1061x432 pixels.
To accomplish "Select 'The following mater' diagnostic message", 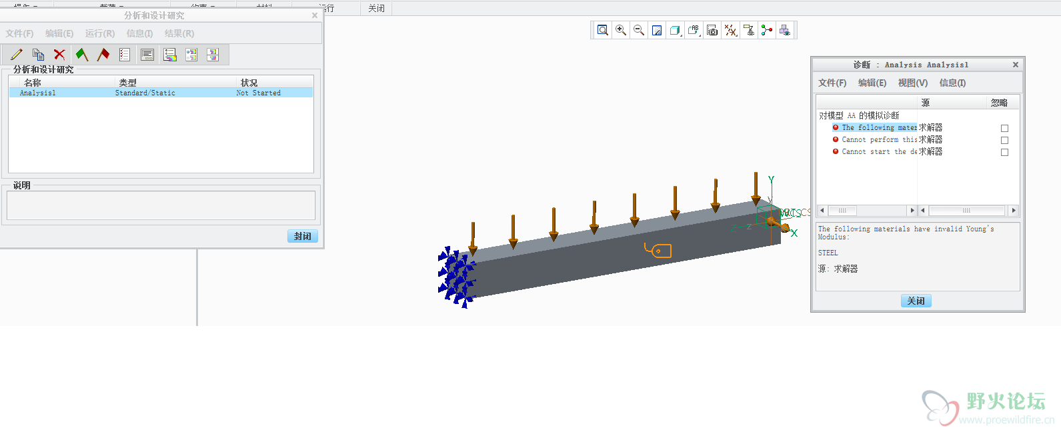I will (879, 127).
